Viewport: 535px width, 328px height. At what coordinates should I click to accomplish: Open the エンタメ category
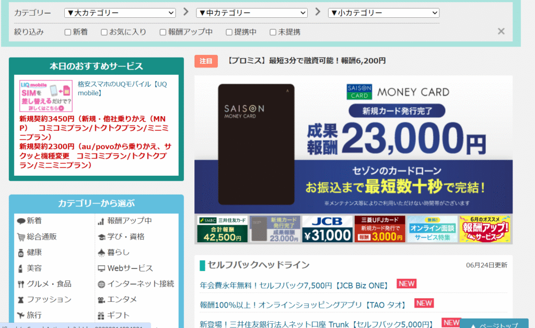(122, 300)
